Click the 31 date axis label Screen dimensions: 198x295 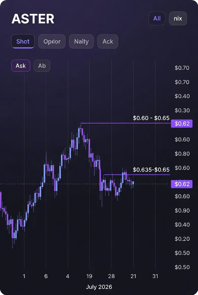pos(155,276)
